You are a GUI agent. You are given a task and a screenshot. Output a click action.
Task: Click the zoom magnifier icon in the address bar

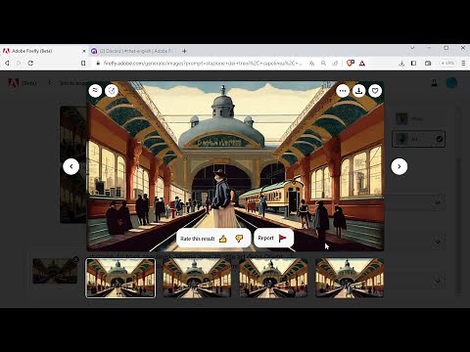pos(323,64)
